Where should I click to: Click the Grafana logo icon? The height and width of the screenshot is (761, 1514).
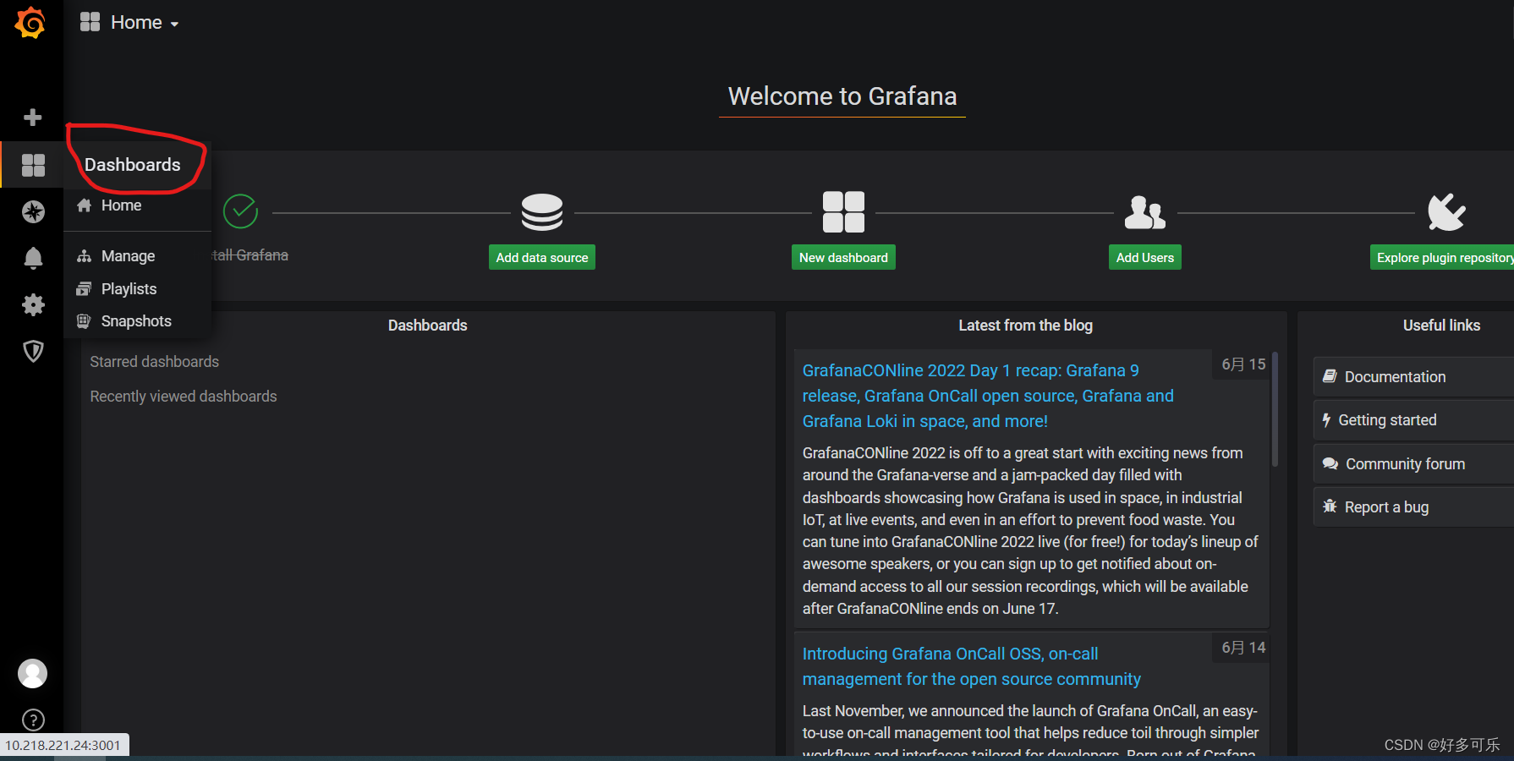point(30,23)
